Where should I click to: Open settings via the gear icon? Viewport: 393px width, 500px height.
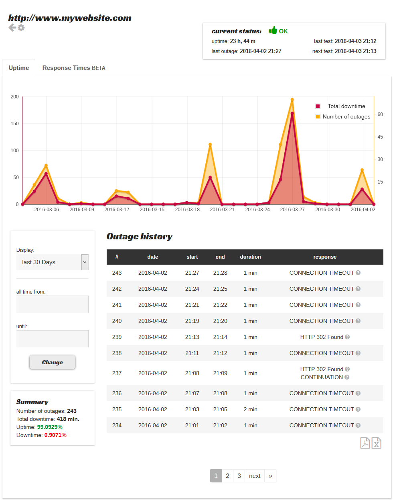(21, 28)
